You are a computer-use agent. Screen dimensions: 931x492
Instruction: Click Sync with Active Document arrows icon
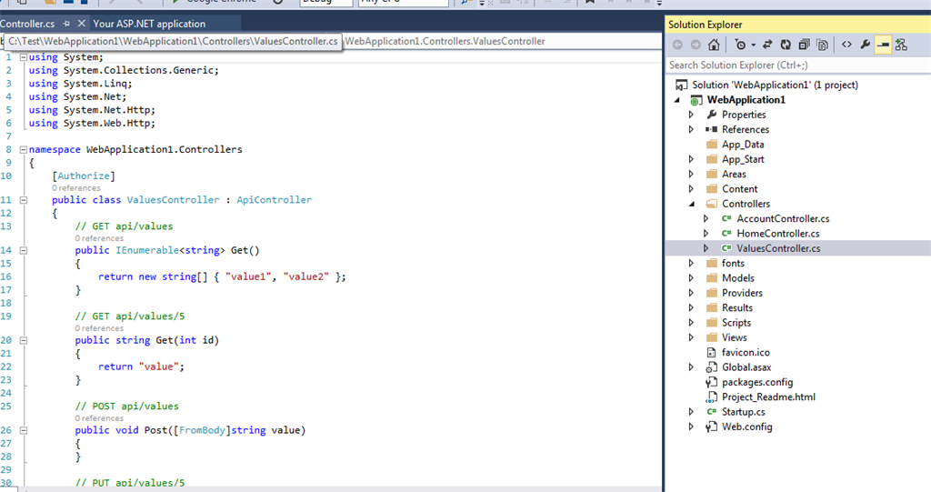(x=766, y=45)
